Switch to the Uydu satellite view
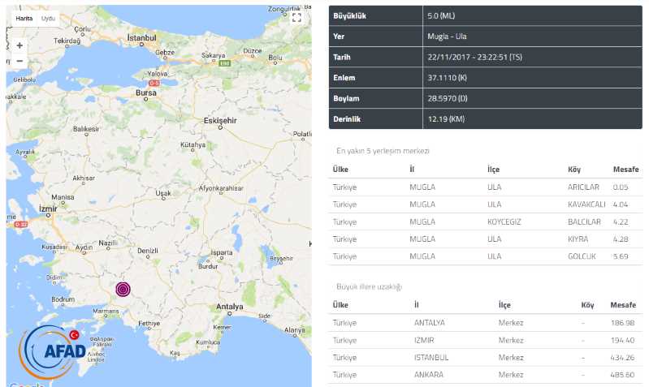 tap(49, 18)
